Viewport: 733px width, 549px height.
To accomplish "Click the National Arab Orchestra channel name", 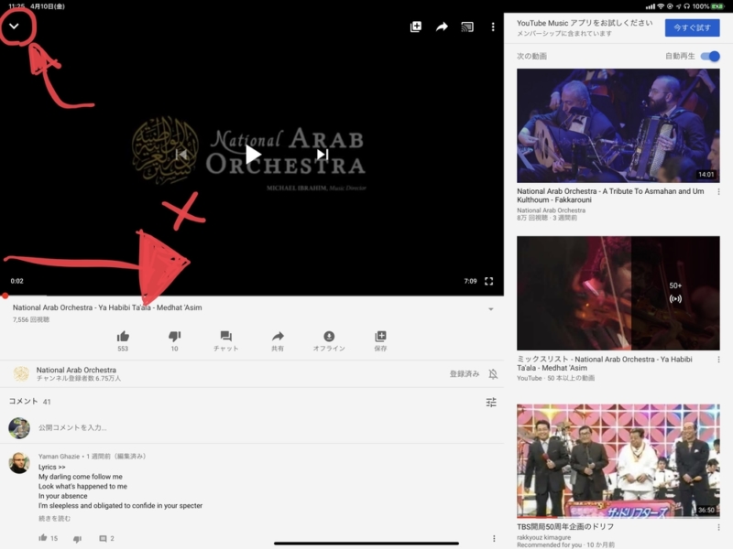I will click(x=76, y=370).
